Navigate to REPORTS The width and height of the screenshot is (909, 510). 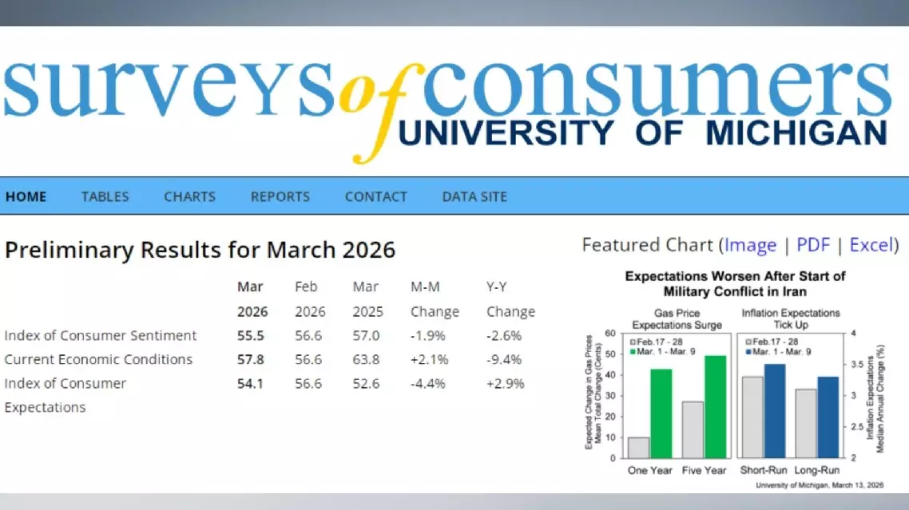tap(280, 196)
